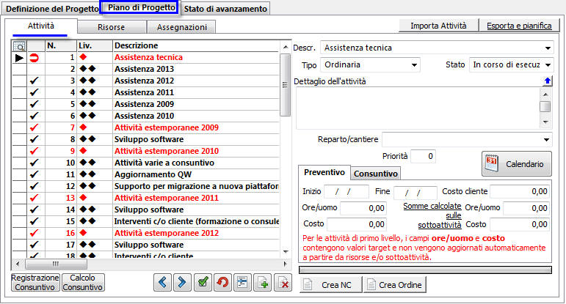
Task: Toggle red checkmark on Attività estemporanee 2009
Action: (34, 127)
